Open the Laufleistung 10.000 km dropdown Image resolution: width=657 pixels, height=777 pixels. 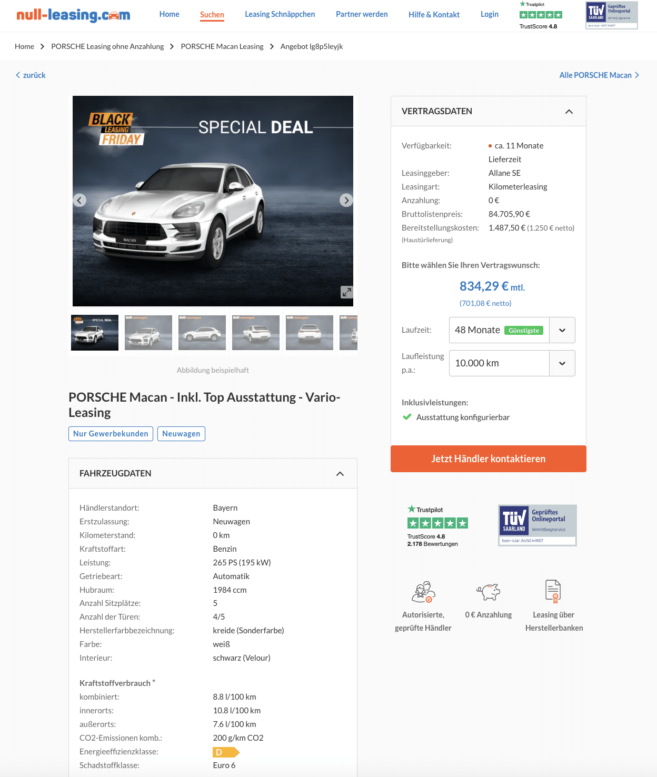coord(512,363)
